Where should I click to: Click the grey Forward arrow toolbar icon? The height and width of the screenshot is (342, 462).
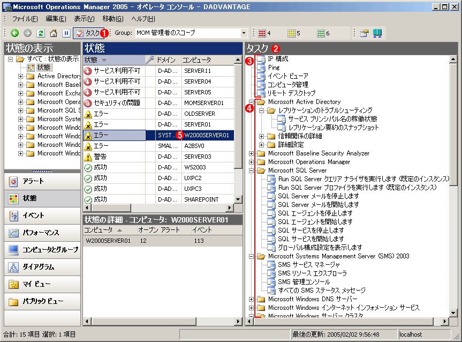[27, 33]
